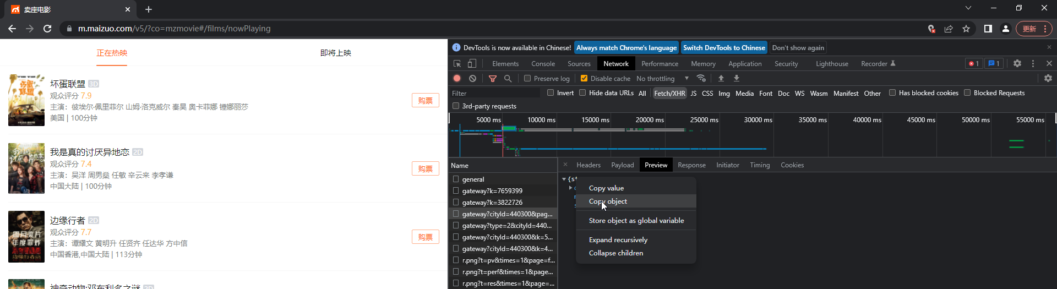Clear the network log icon
The height and width of the screenshot is (289, 1057).
[x=472, y=79]
